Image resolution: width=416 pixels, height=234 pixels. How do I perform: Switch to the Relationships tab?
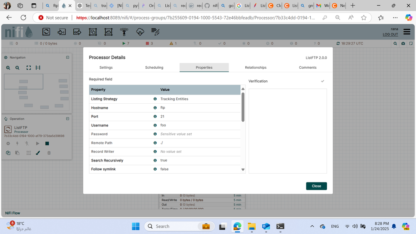click(256, 67)
